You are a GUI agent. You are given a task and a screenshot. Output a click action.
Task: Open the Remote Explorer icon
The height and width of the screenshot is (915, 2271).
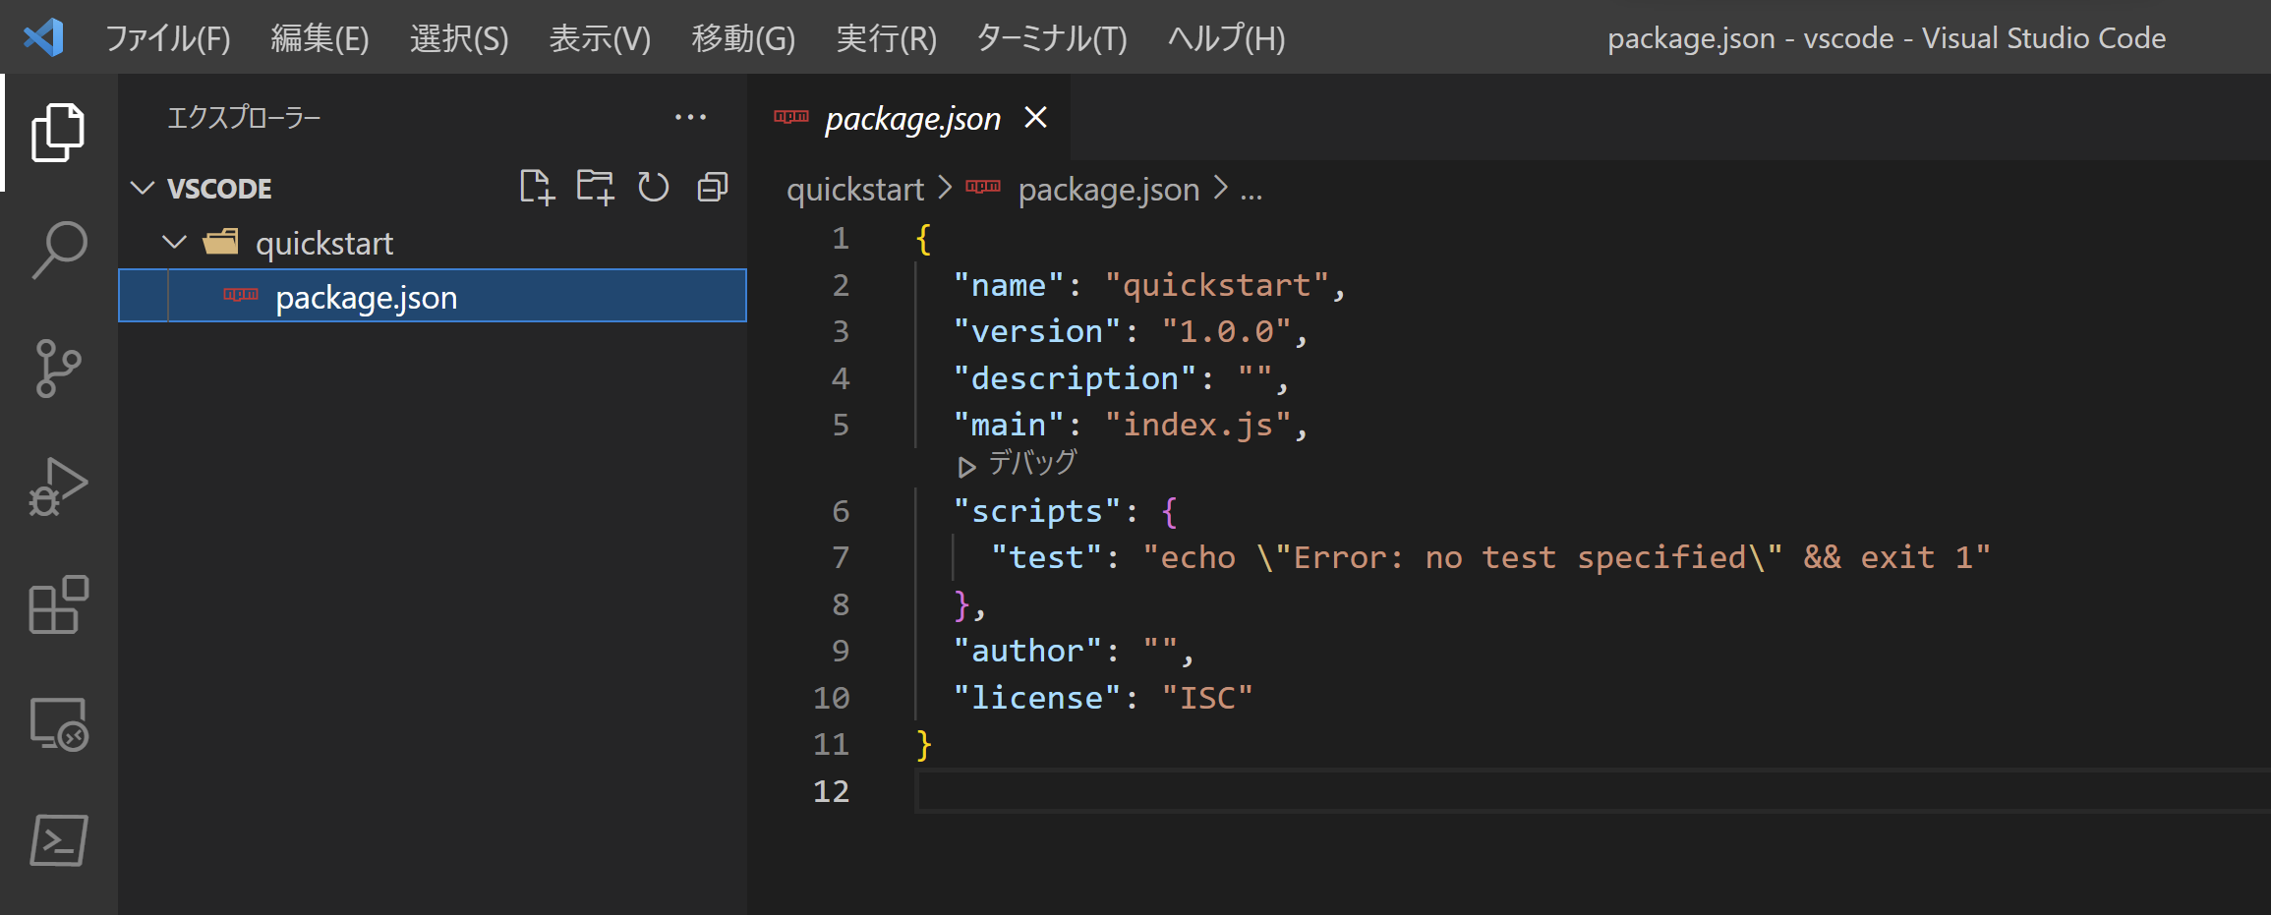coord(58,723)
